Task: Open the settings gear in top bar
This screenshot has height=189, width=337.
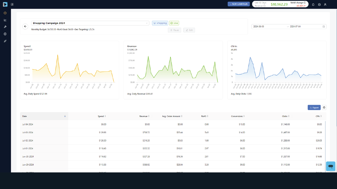Action: tap(319, 4)
